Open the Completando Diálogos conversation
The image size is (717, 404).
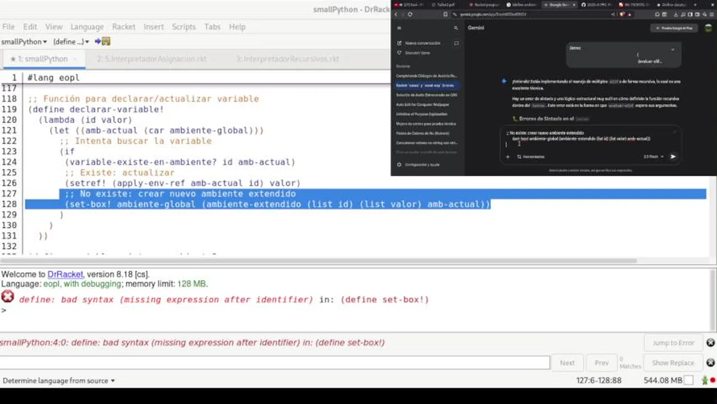(x=427, y=76)
